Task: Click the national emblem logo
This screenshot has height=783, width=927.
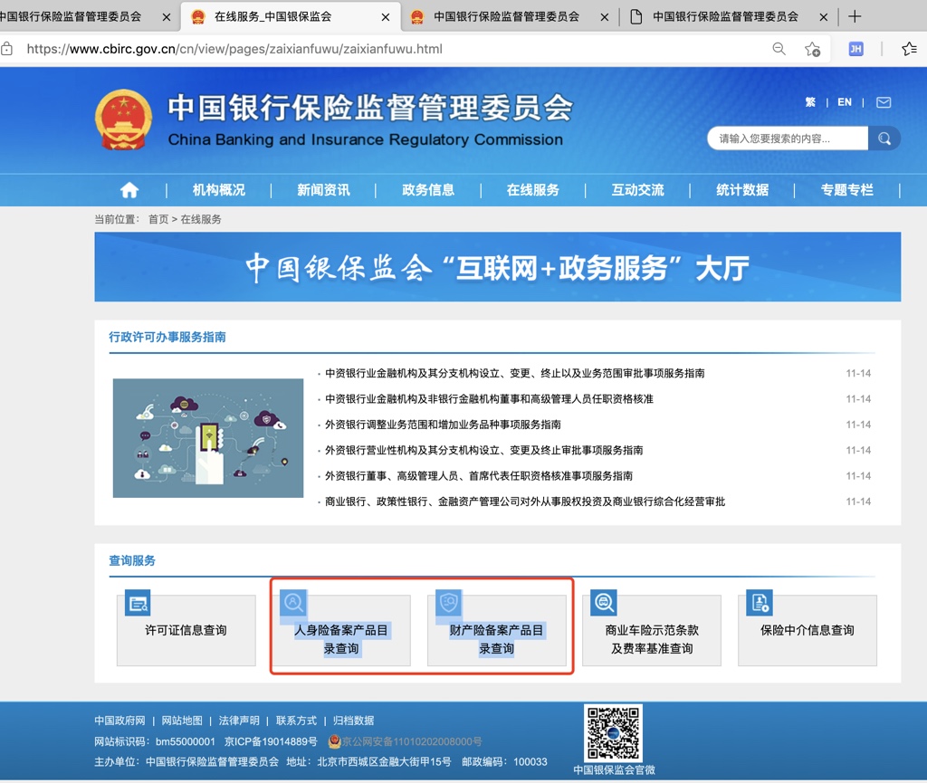Action: click(x=123, y=120)
